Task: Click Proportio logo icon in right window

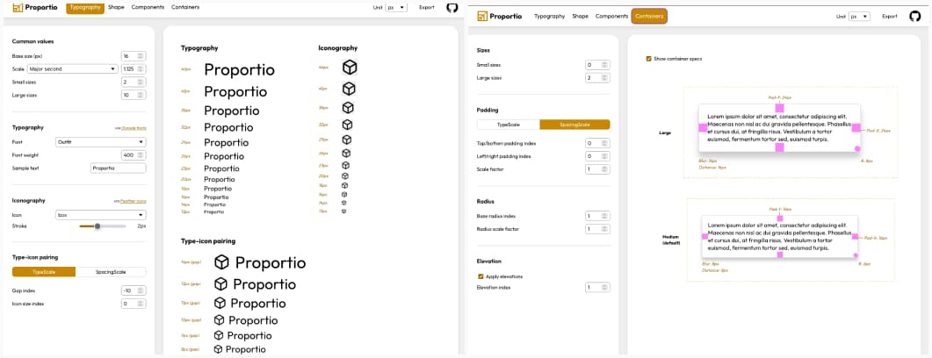Action: 481,16
